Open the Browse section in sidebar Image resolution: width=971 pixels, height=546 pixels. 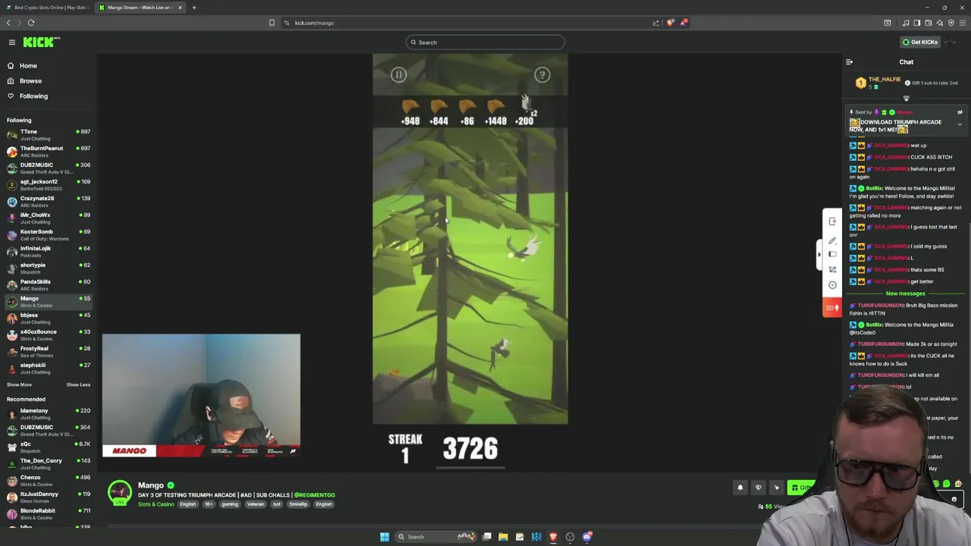click(x=30, y=81)
